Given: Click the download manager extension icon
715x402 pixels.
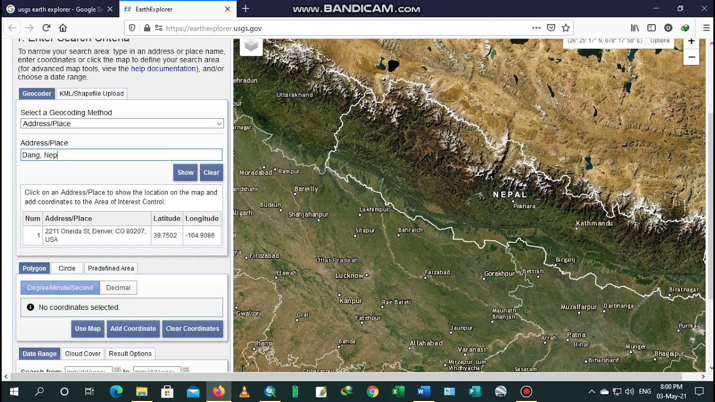Looking at the screenshot, I should pos(685,28).
